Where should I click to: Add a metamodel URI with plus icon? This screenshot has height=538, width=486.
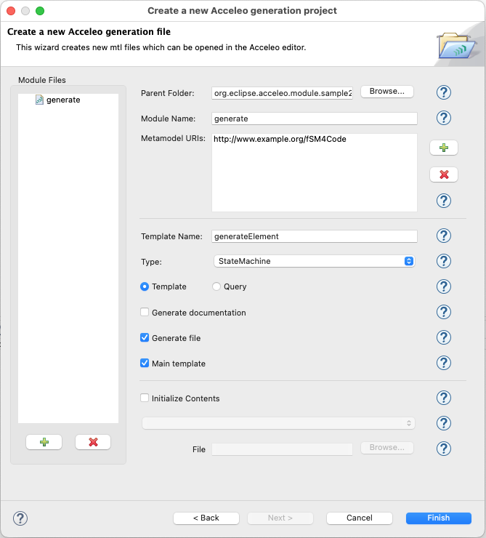(443, 148)
